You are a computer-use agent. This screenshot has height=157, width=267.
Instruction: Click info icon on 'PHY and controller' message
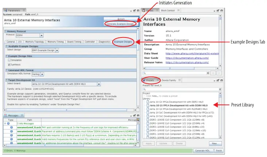[11, 127]
